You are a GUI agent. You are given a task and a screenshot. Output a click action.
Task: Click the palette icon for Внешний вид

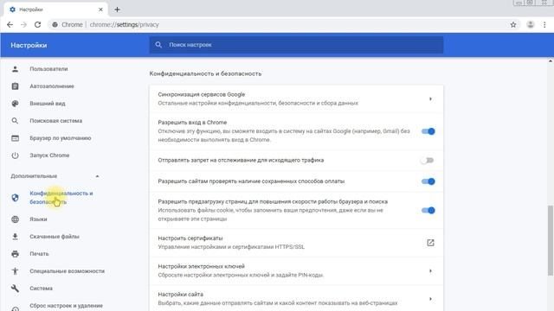coord(15,104)
